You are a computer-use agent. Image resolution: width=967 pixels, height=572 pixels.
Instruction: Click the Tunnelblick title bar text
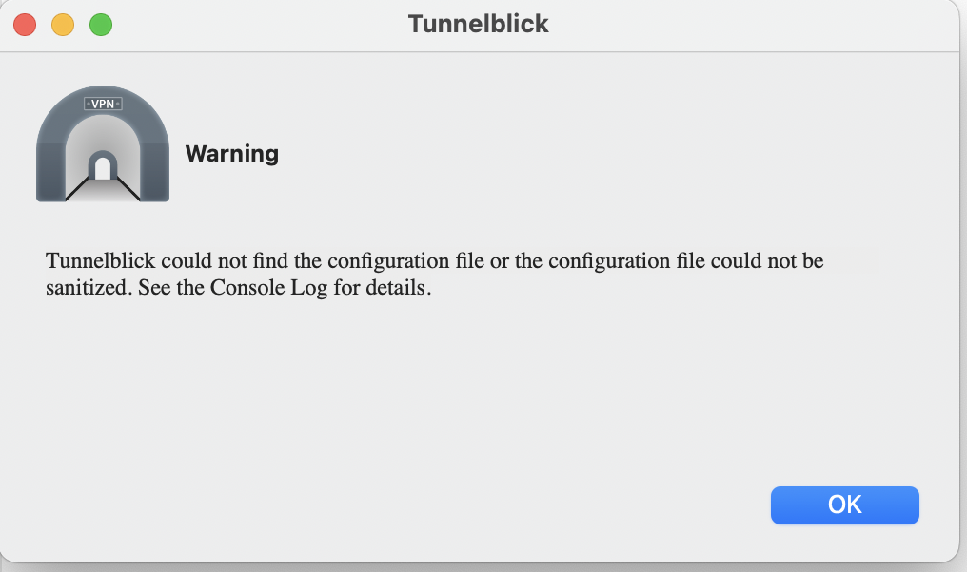click(x=478, y=24)
